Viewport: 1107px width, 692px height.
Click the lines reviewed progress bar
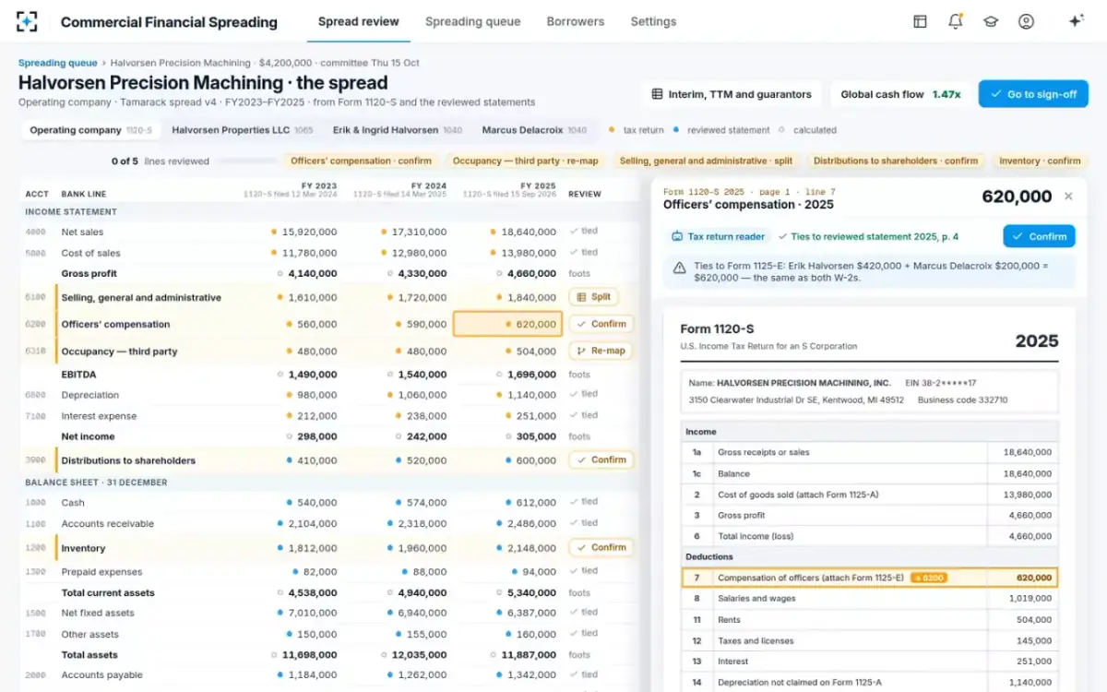[x=247, y=161]
